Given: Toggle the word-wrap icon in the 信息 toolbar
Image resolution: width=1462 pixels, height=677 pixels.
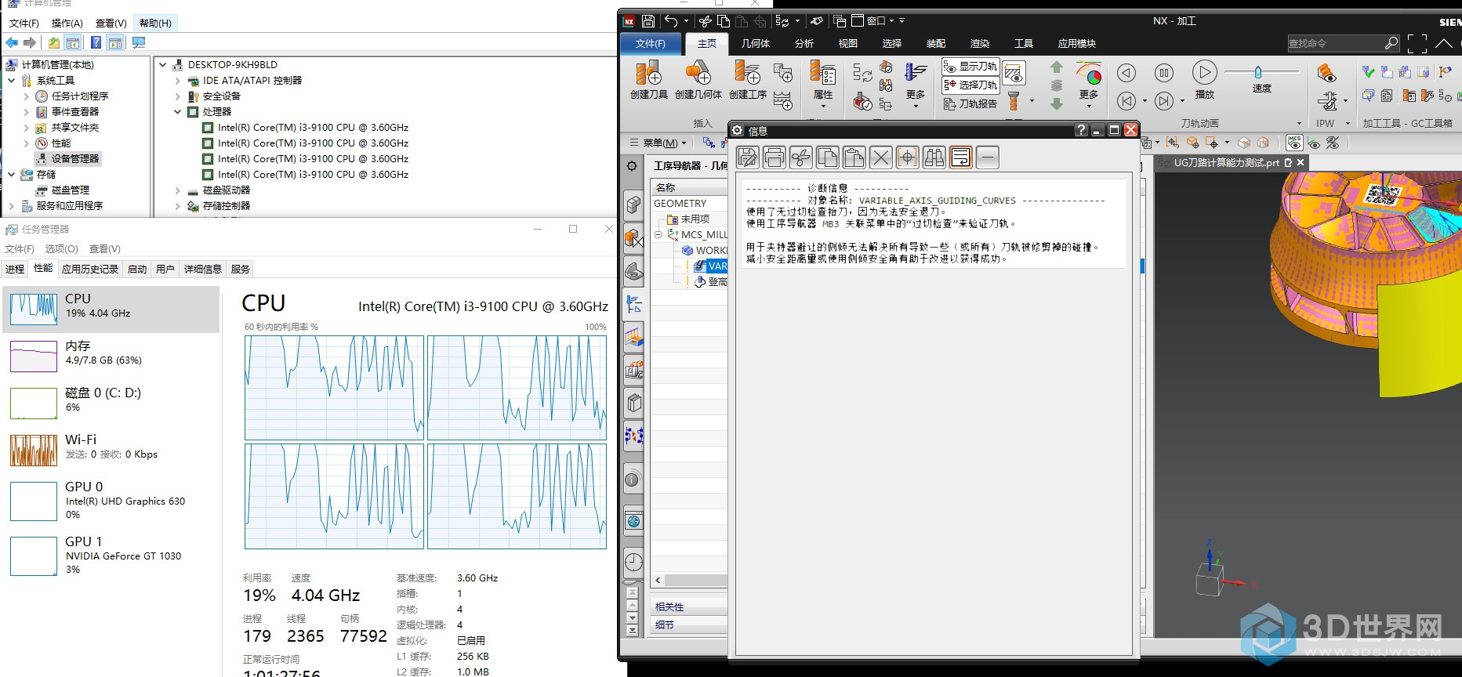Looking at the screenshot, I should tap(961, 157).
